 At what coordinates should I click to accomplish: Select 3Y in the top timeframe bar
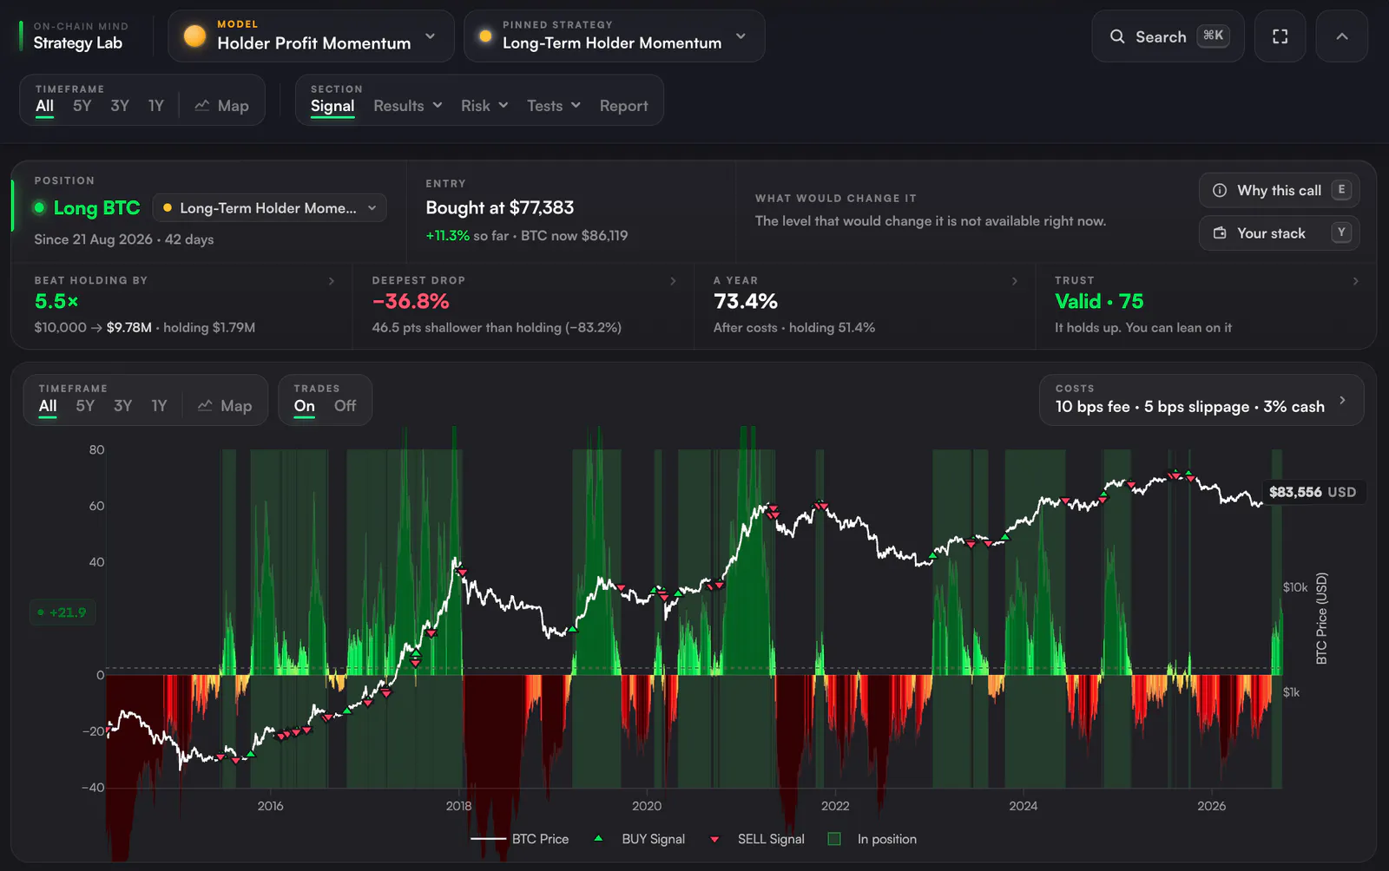(x=120, y=106)
